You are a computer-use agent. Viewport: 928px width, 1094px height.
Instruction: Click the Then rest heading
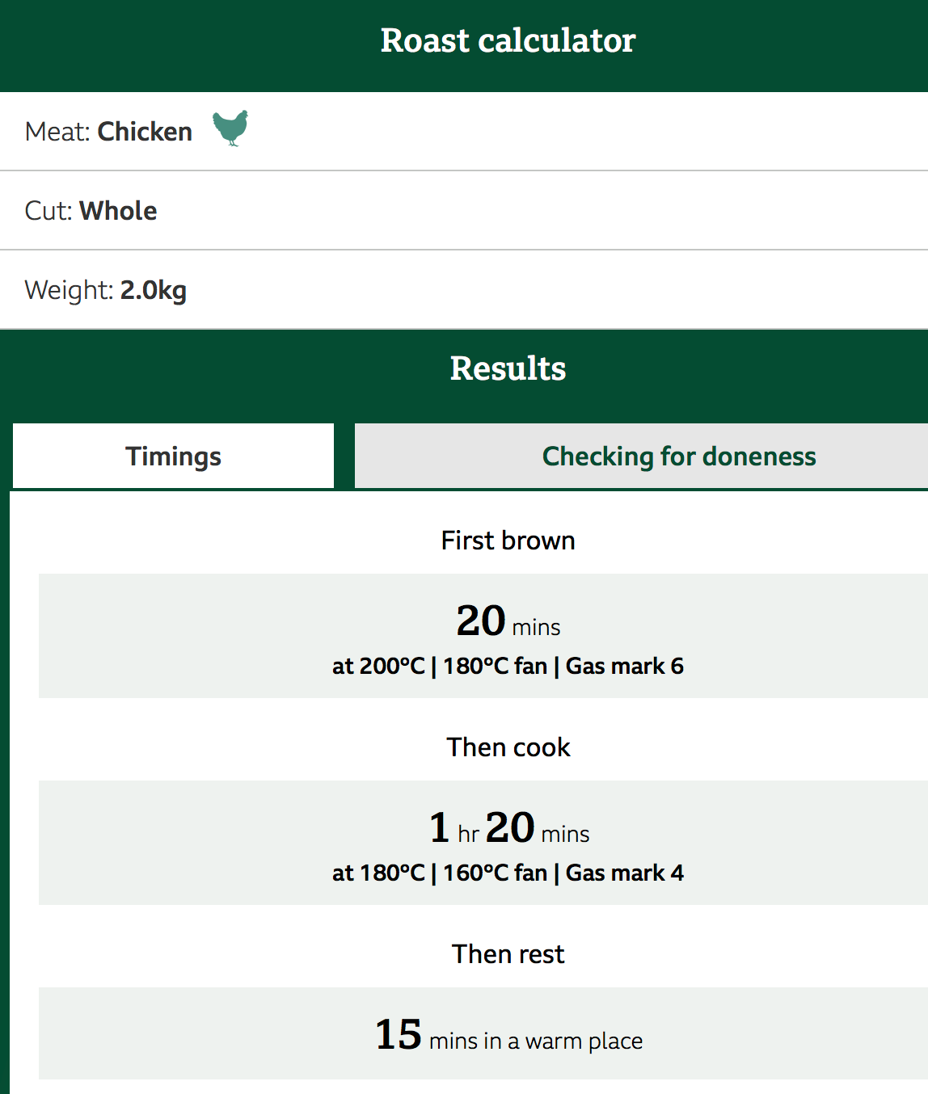(x=508, y=954)
